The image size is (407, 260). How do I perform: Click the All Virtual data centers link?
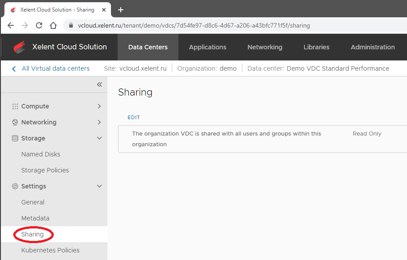[x=55, y=68]
